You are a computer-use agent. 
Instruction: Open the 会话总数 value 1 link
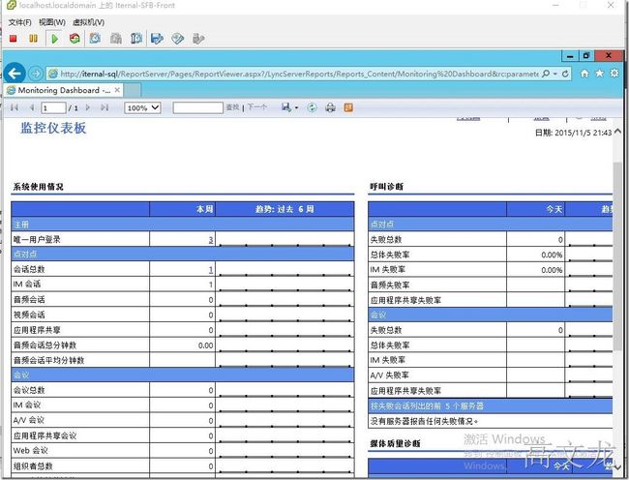[x=211, y=270]
